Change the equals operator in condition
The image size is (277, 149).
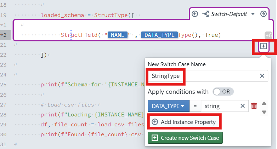coord(195,106)
